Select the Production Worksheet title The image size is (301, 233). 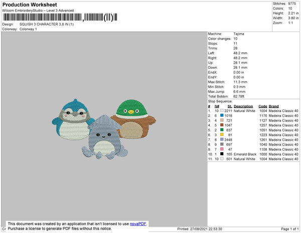pos(30,5)
